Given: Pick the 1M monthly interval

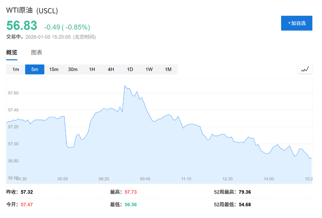Looking at the screenshot, I should coord(168,69).
